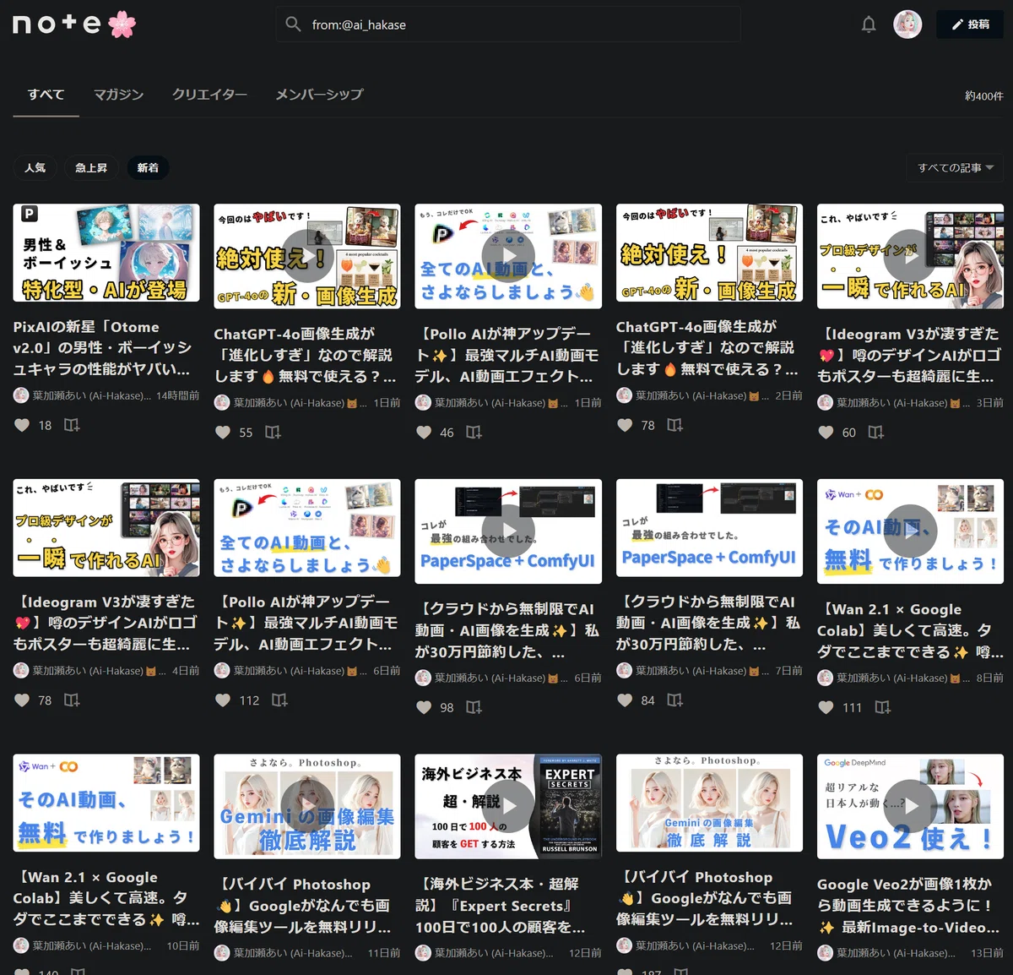
Task: Open Wan 2.1 thumbnail posted 10日前
Action: point(106,803)
